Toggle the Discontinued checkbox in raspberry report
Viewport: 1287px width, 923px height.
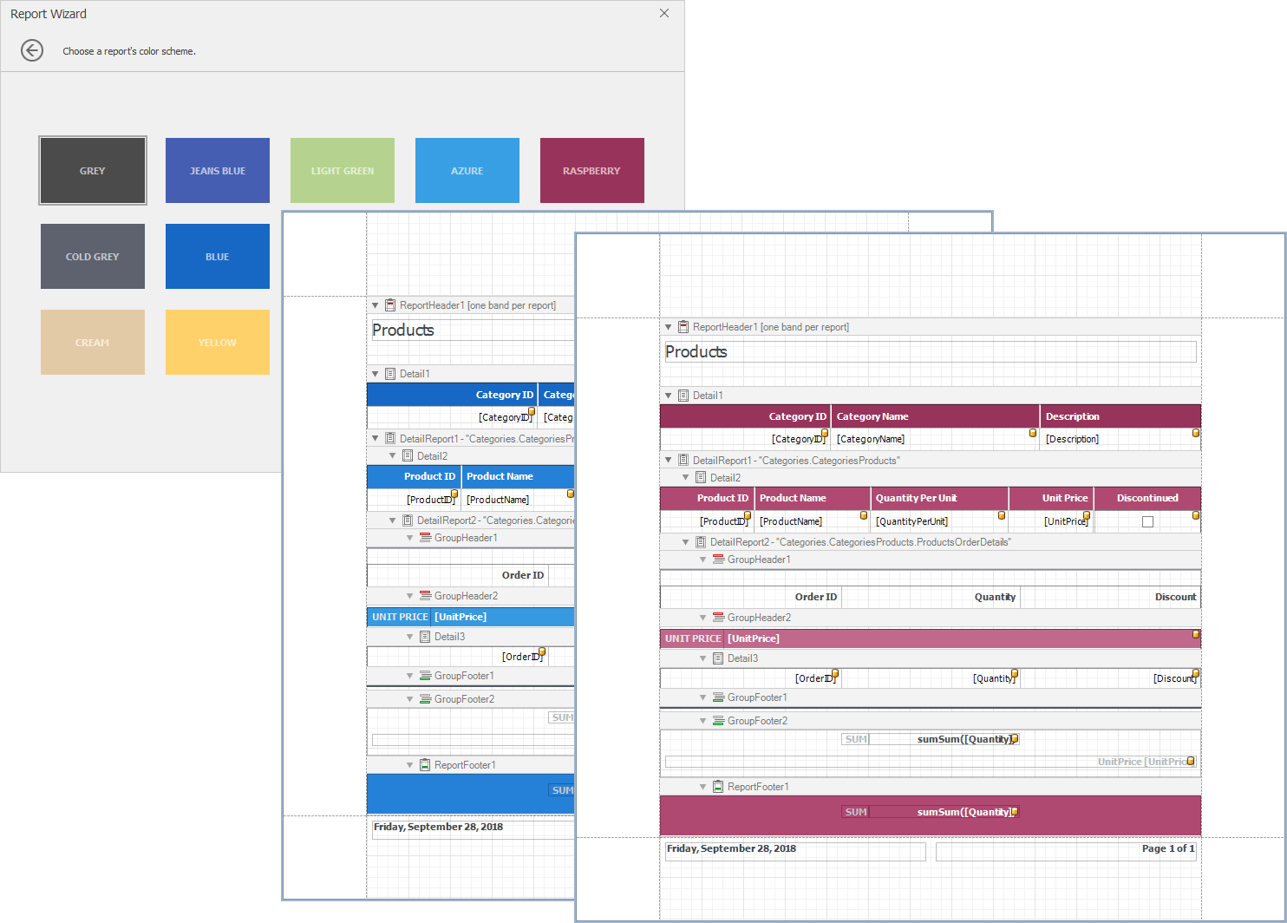pos(1147,521)
